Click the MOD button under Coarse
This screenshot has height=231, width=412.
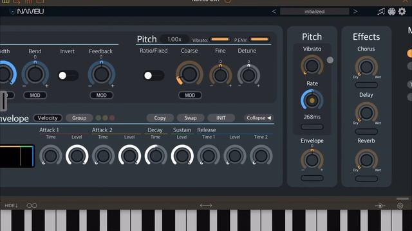tap(190, 96)
